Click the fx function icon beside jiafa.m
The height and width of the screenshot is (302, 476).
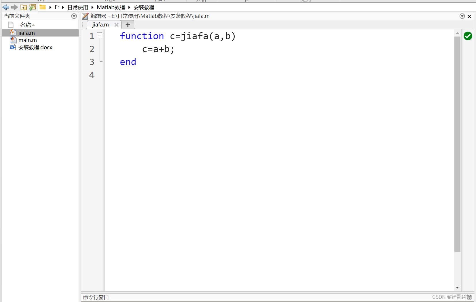pos(13,33)
